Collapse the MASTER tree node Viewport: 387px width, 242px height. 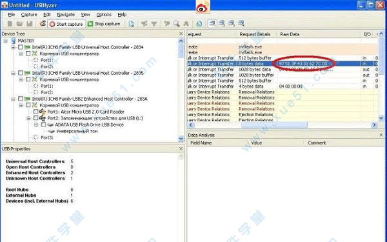tap(5, 41)
